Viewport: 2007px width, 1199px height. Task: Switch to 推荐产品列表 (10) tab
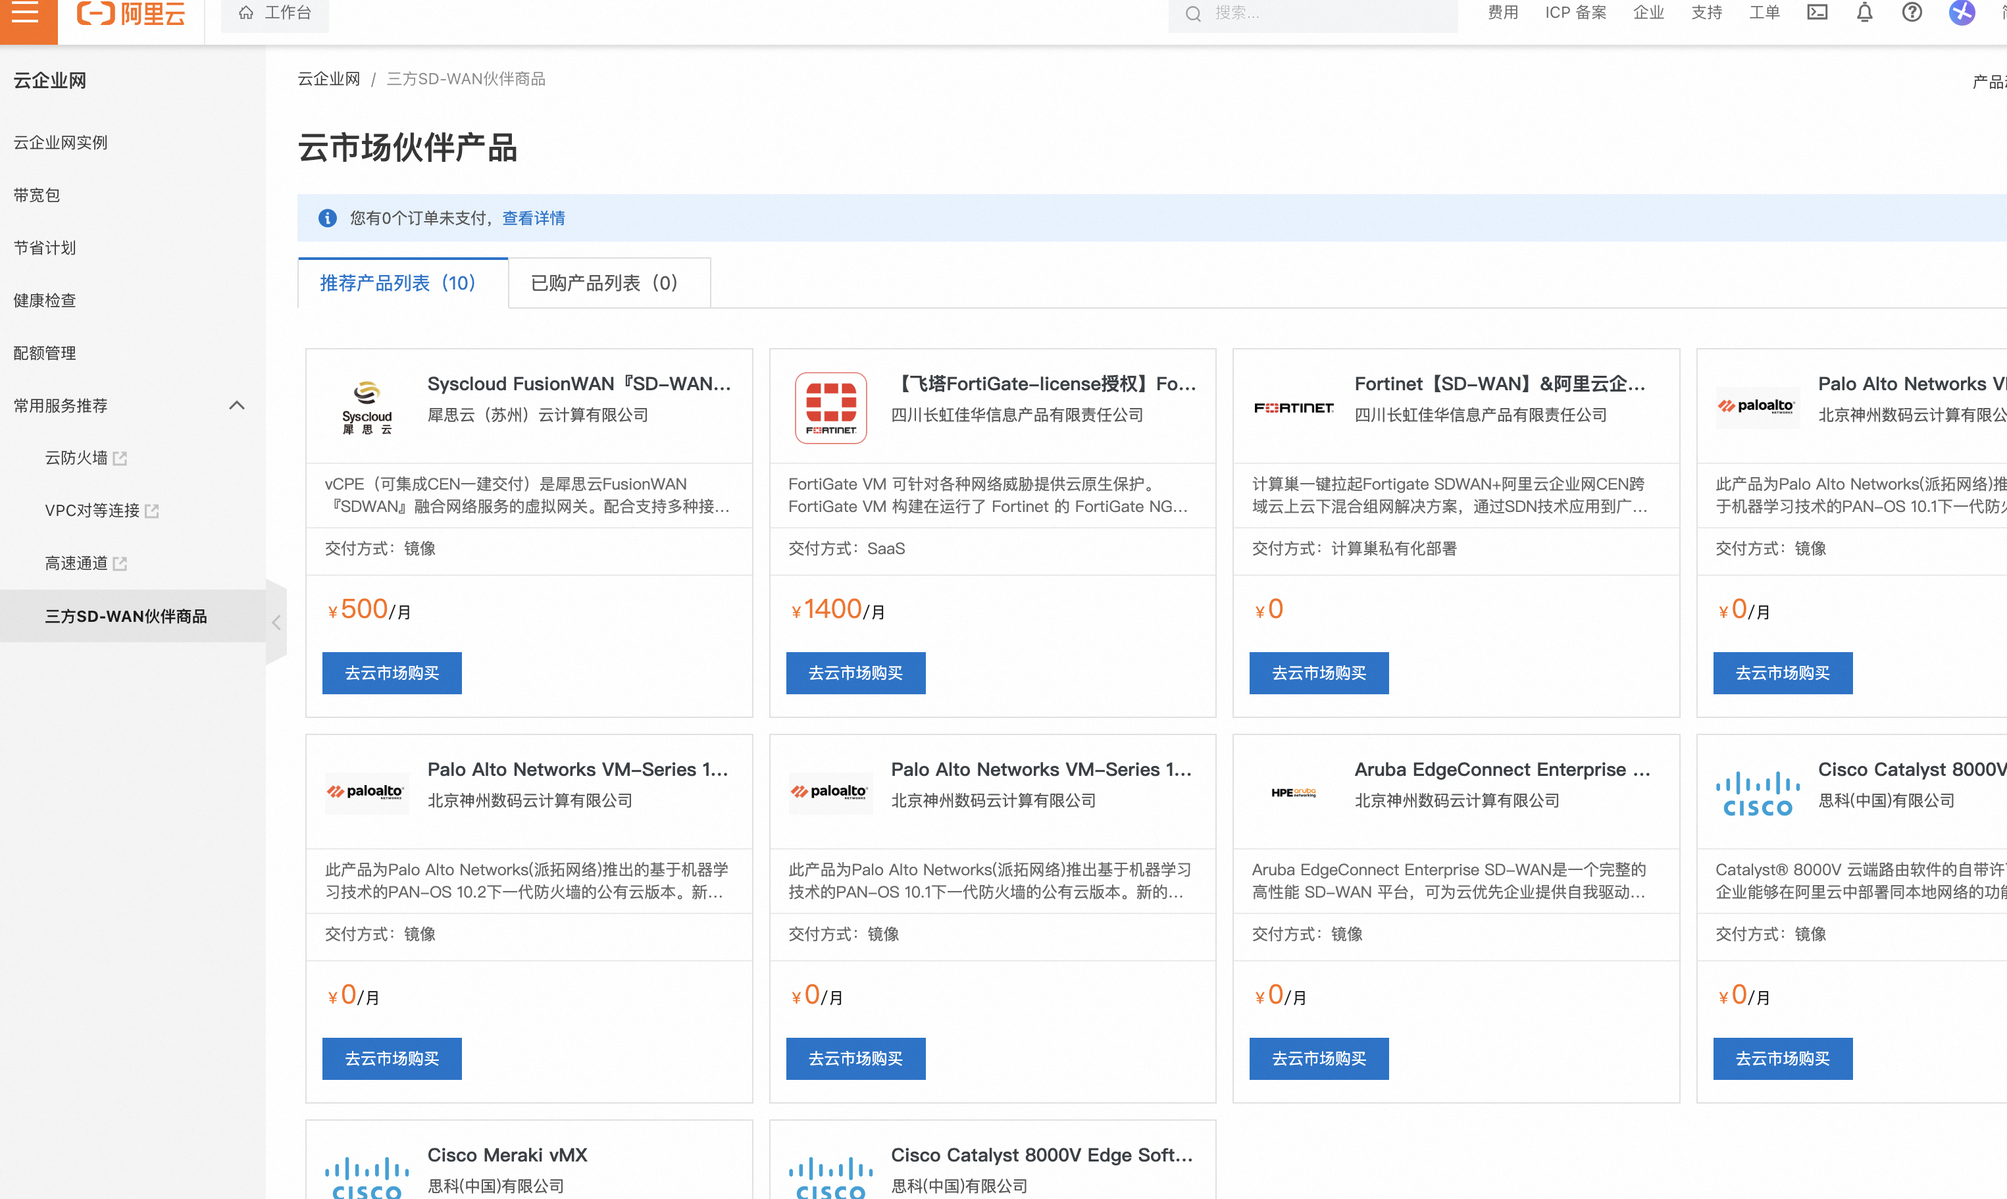(403, 283)
